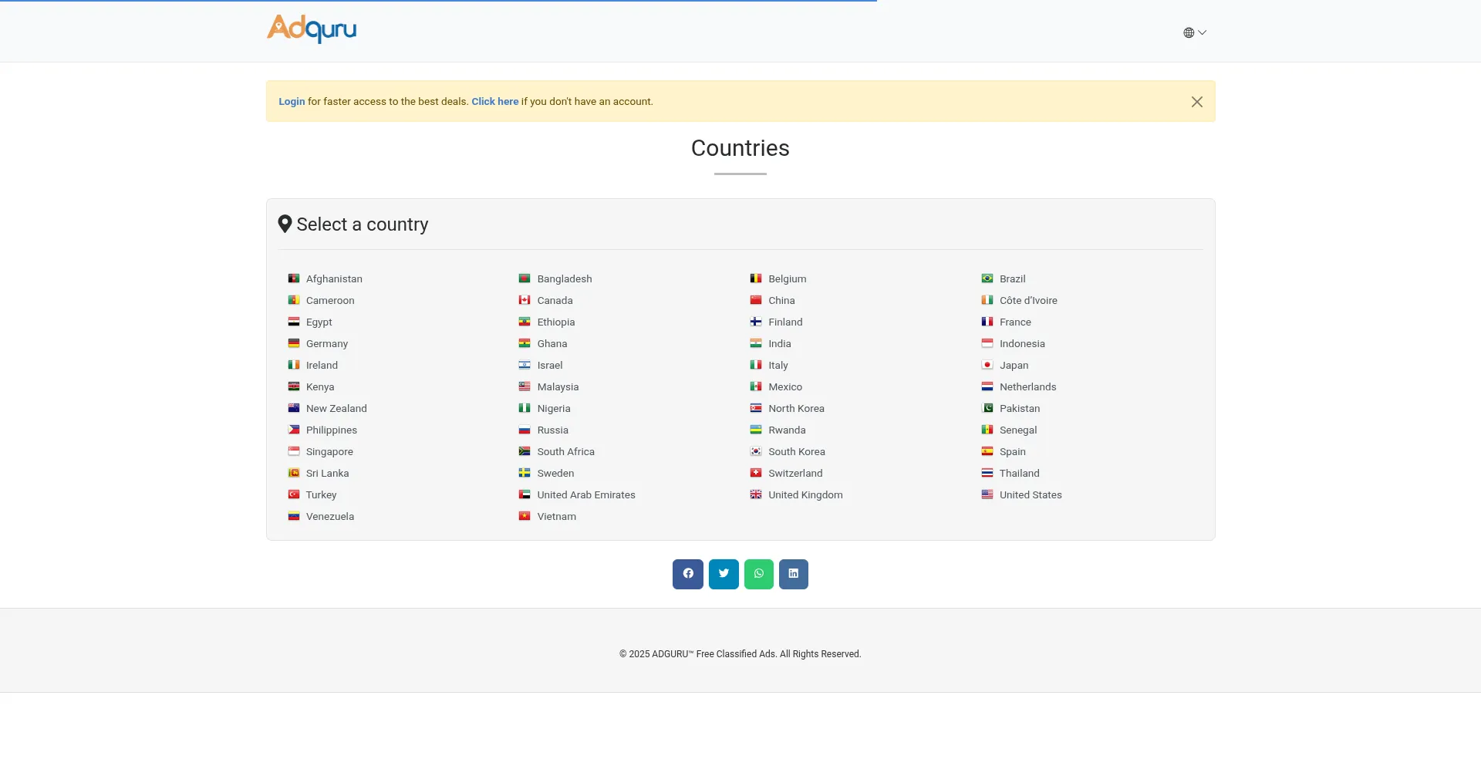The width and height of the screenshot is (1481, 766).
Task: Open the language globe dropdown
Action: [1194, 32]
